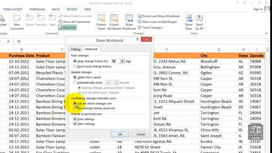This screenshot has height=153, width=272.
Task: Click Allow Users to Edit Ranges
Action: [x=157, y=22]
